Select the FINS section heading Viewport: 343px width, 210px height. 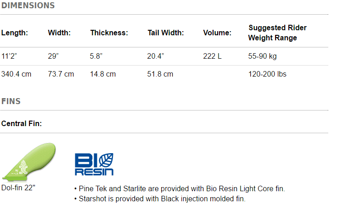[x=11, y=101]
